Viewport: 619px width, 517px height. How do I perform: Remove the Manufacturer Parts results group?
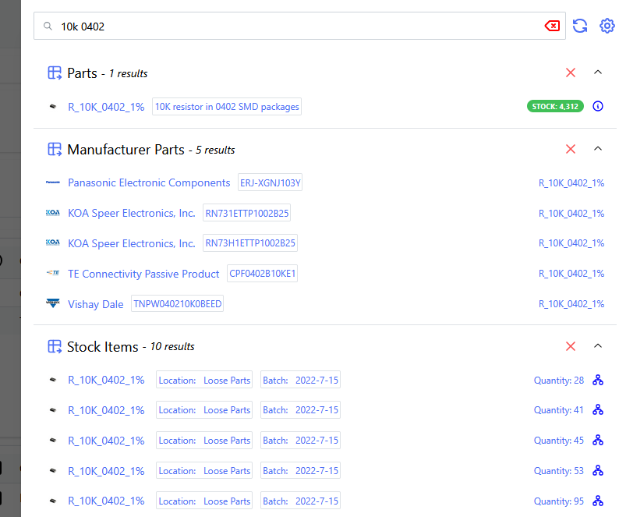pyautogui.click(x=571, y=149)
